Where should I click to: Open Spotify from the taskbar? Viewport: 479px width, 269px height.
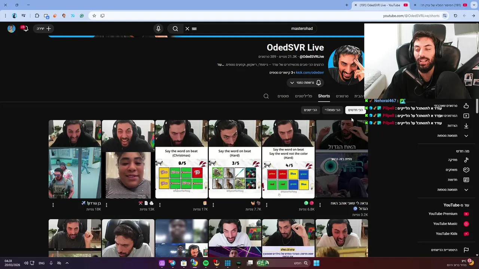click(205, 263)
